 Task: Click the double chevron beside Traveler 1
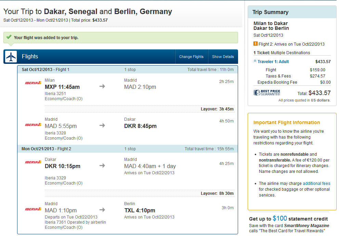(x=255, y=61)
